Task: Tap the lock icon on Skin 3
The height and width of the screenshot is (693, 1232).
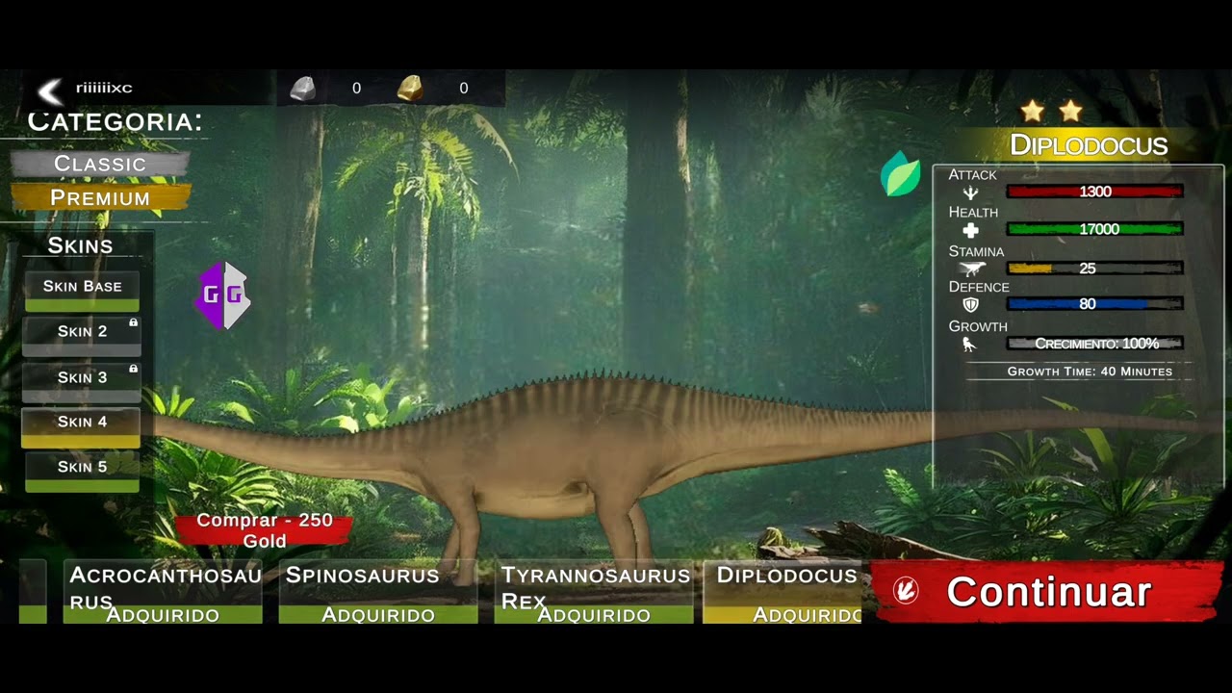Action: (133, 369)
